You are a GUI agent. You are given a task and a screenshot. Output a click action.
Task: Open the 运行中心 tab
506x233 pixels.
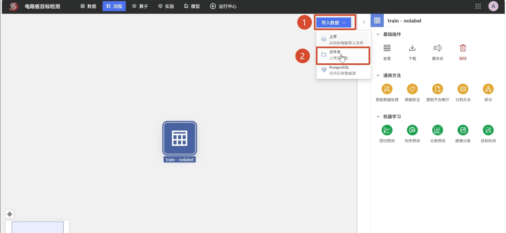[223, 6]
